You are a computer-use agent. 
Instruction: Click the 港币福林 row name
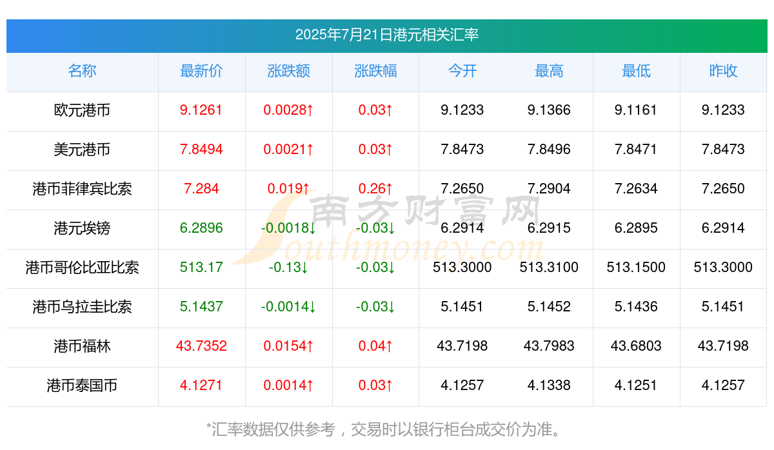click(x=82, y=346)
